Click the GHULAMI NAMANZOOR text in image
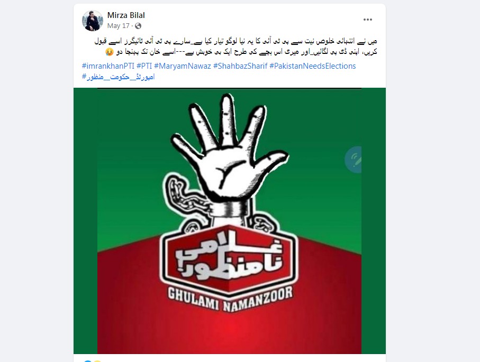This screenshot has height=362, width=480. (x=230, y=299)
